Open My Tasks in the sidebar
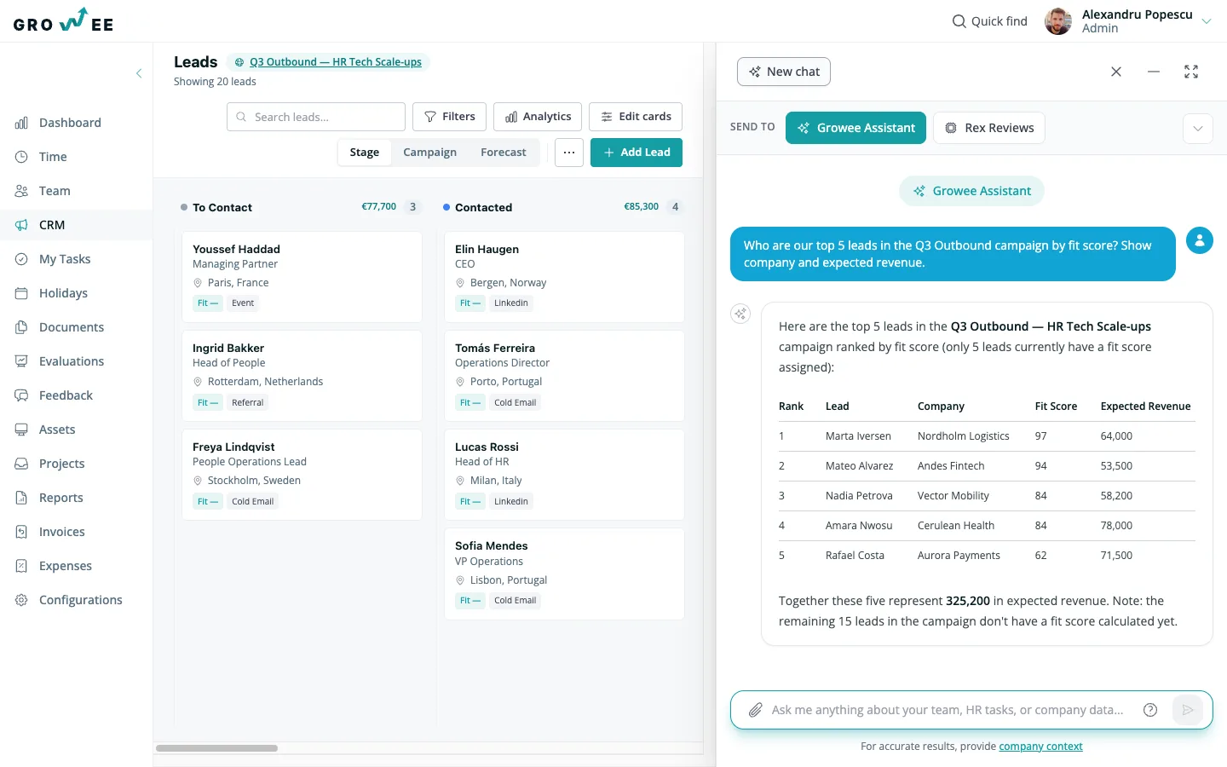The height and width of the screenshot is (767, 1227). pos(65,259)
